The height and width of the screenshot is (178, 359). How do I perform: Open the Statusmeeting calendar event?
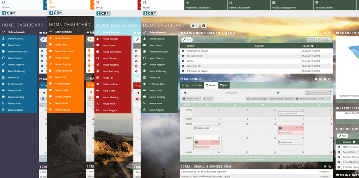(x=207, y=144)
